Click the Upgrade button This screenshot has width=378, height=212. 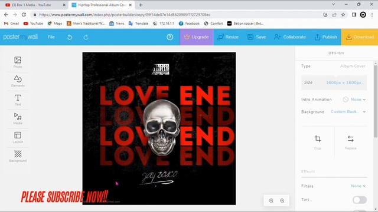pos(197,37)
